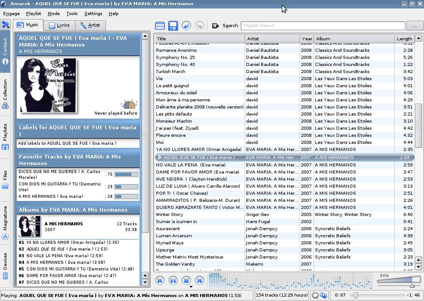Click the clear playlist icon
424x301 pixels.
(160, 26)
